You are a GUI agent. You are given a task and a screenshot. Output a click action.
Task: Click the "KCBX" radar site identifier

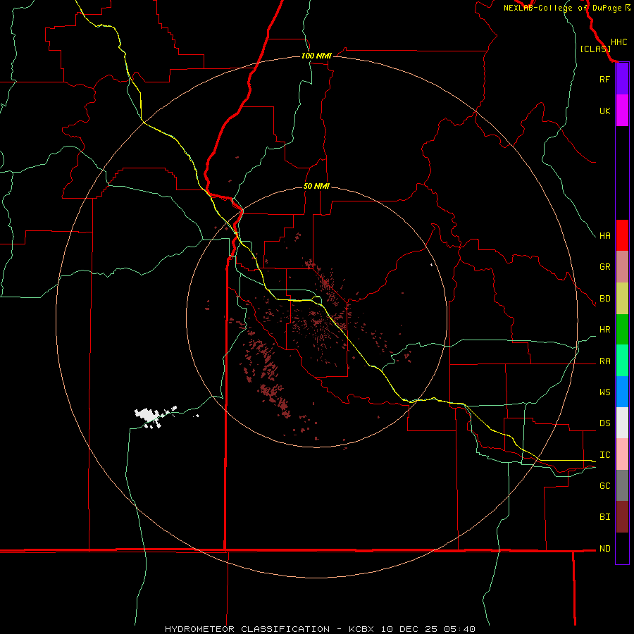click(x=361, y=629)
